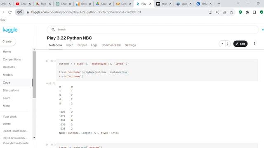The image size is (264, 148).
Task: Click the Edit button
Action: [x=240, y=44]
